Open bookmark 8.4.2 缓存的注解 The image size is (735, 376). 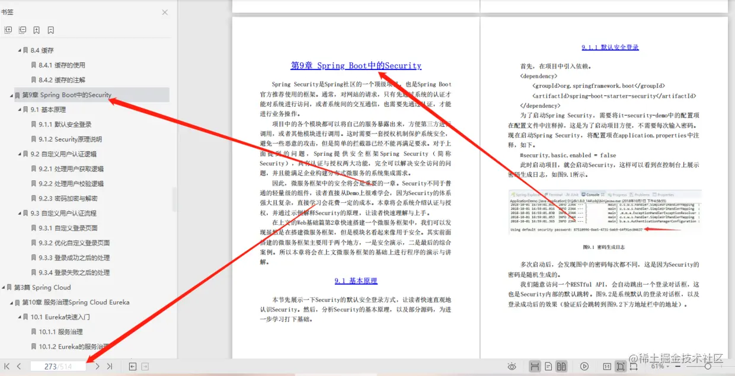[62, 80]
